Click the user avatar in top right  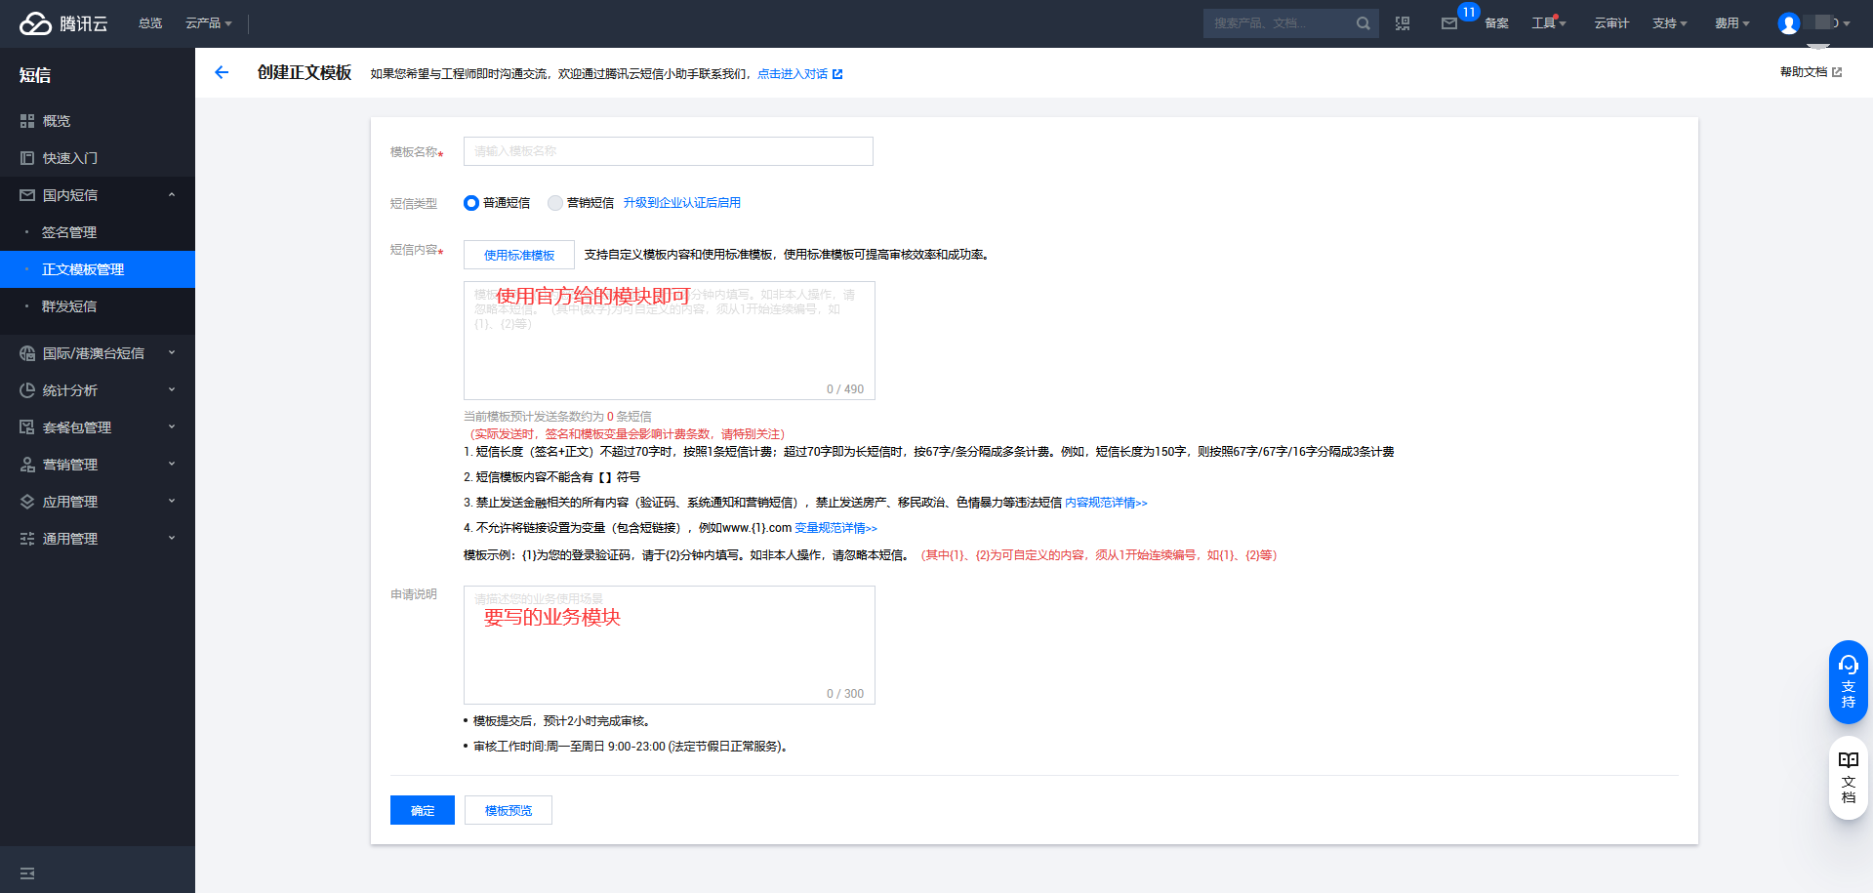[x=1789, y=22]
